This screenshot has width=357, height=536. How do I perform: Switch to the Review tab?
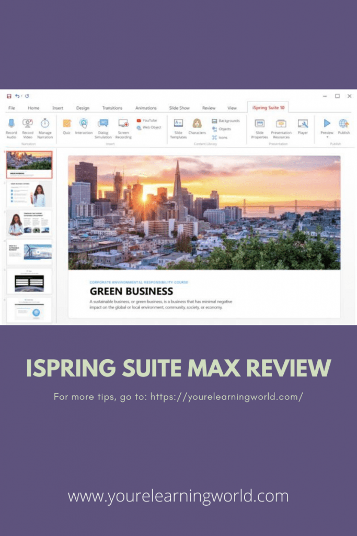tap(209, 108)
